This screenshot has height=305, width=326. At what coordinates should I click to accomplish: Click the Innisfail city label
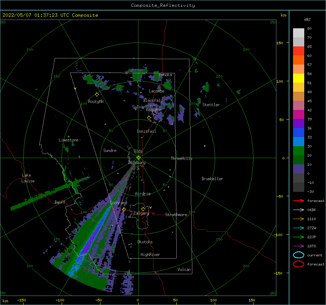(x=146, y=131)
